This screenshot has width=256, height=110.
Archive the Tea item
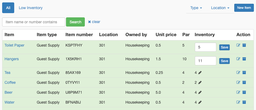(244, 73)
